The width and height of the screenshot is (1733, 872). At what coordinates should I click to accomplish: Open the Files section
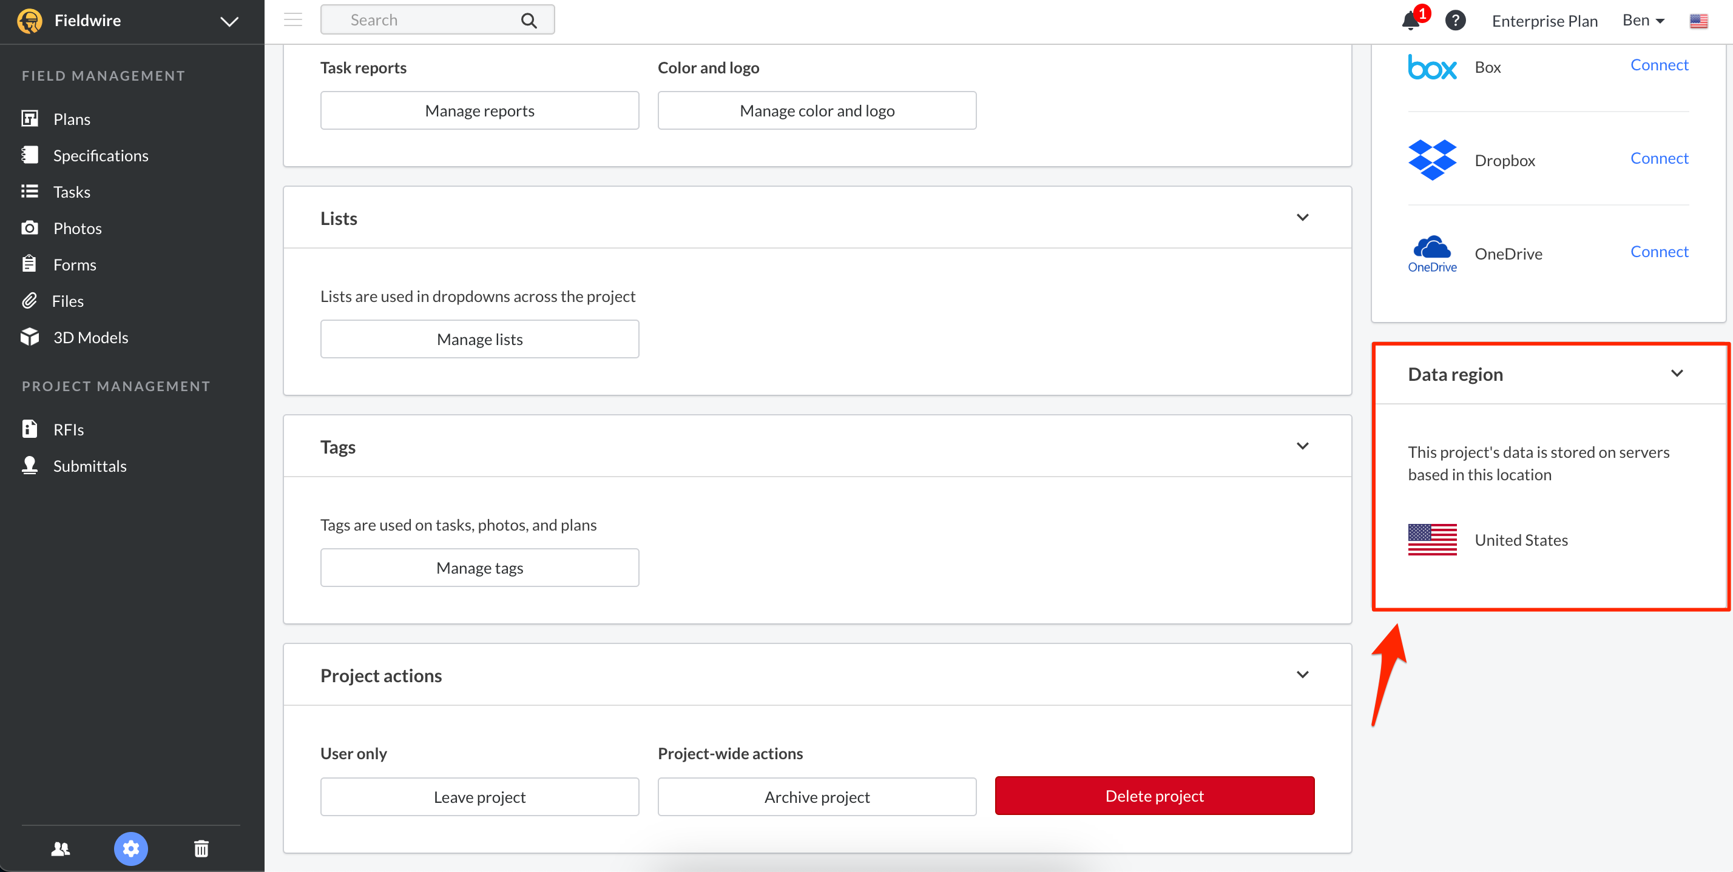(x=68, y=301)
